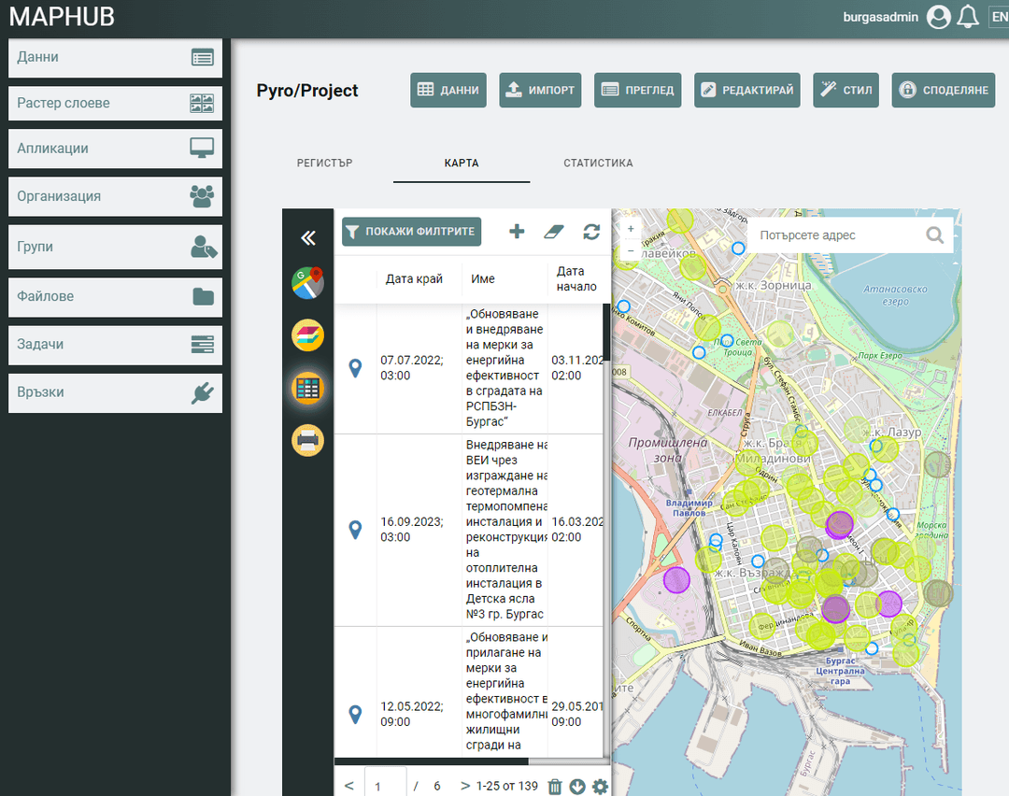Screen dimensions: 1009x796
Task: Open the СТИЛ style editor button
Action: [x=846, y=91]
